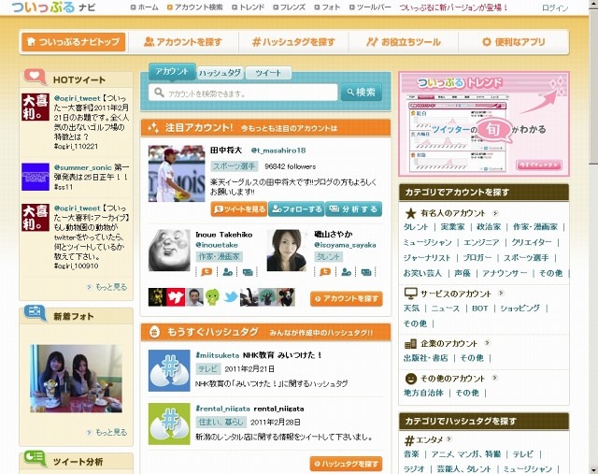Open 田中将大's profile photo
The image size is (598, 474).
coord(177,173)
